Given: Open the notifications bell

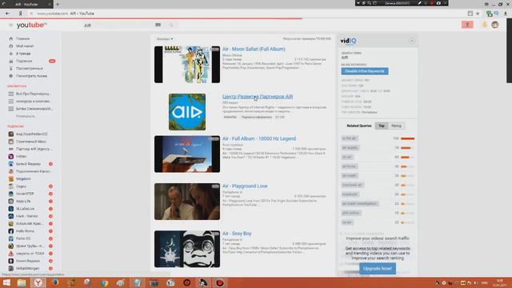Looking at the screenshot, I should click(x=485, y=25).
